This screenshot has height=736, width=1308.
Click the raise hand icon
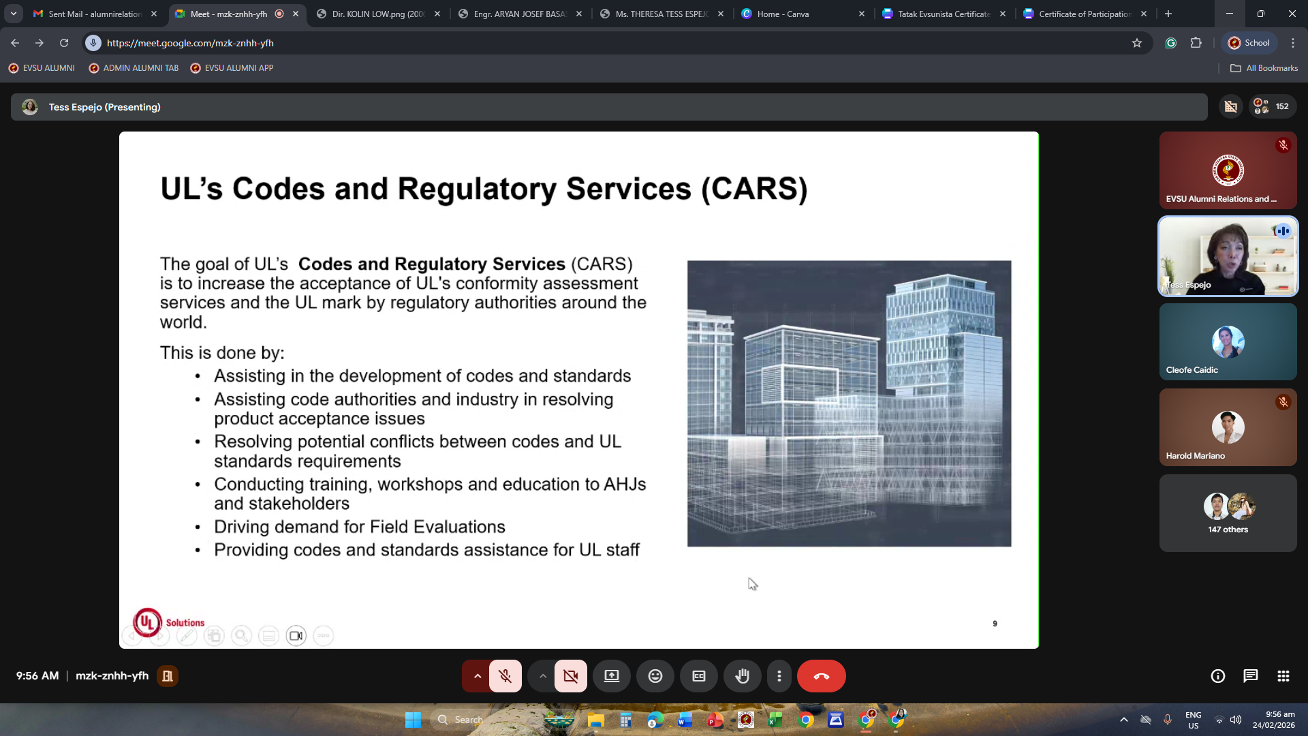(x=742, y=676)
